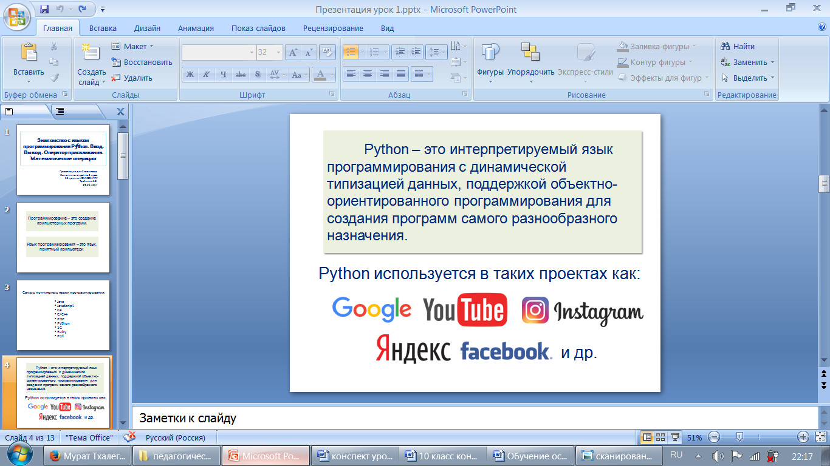This screenshot has width=830, height=466.
Task: Open the Office button menu
Action: 18,16
